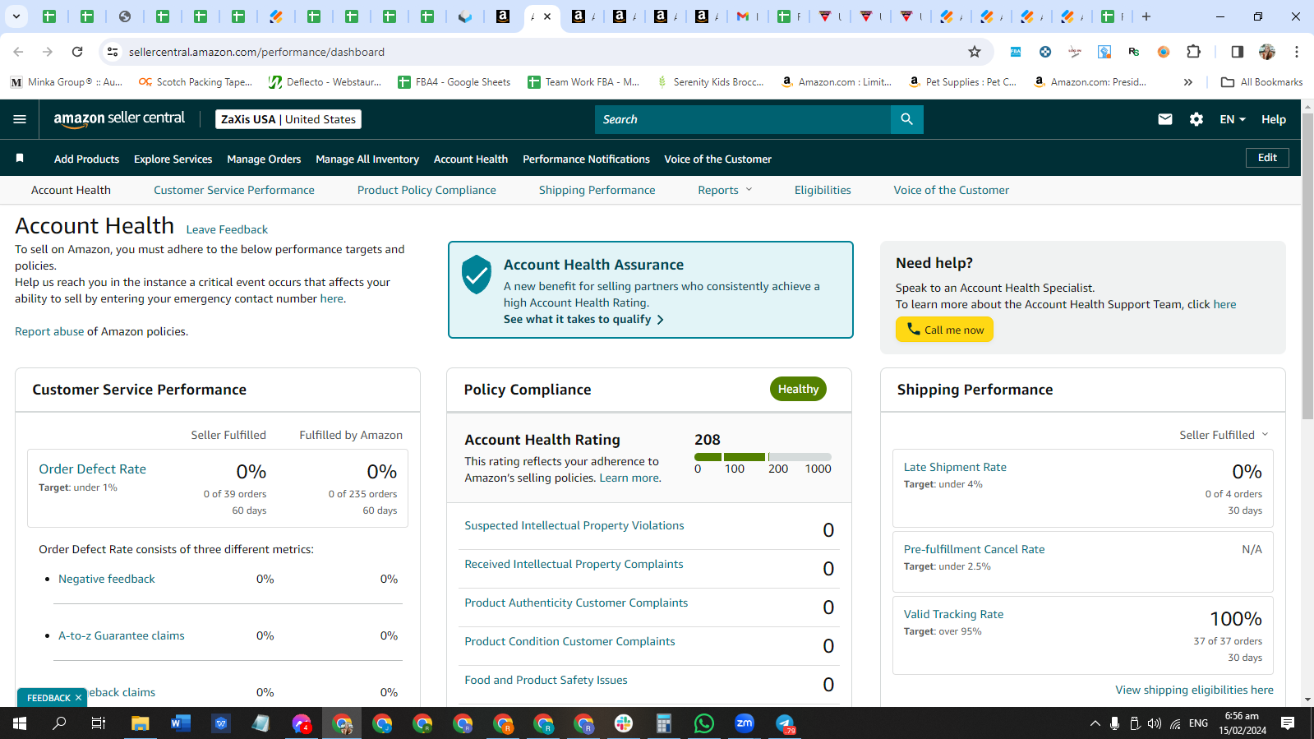The image size is (1314, 739).
Task: Go to the Eligibilities tab
Action: point(823,190)
